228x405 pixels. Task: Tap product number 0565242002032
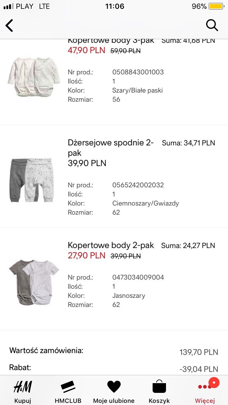click(x=138, y=185)
